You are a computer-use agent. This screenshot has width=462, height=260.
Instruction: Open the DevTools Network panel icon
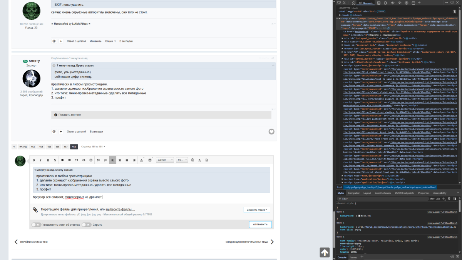[x=392, y=3]
